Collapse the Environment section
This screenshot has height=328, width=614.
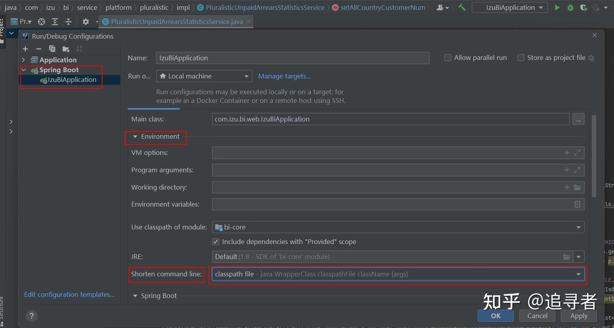pyautogui.click(x=135, y=137)
